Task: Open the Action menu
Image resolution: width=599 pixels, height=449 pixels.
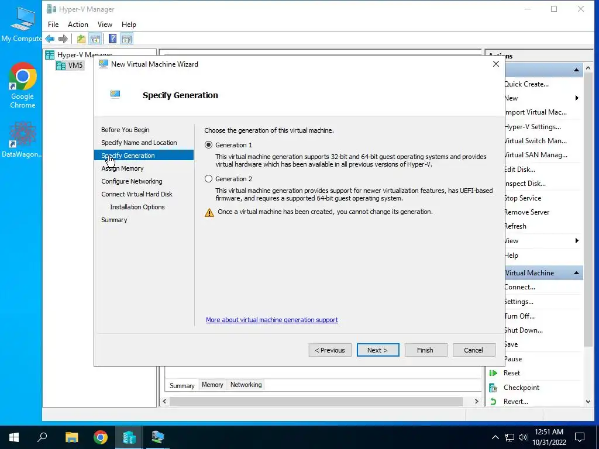Action: (78, 25)
